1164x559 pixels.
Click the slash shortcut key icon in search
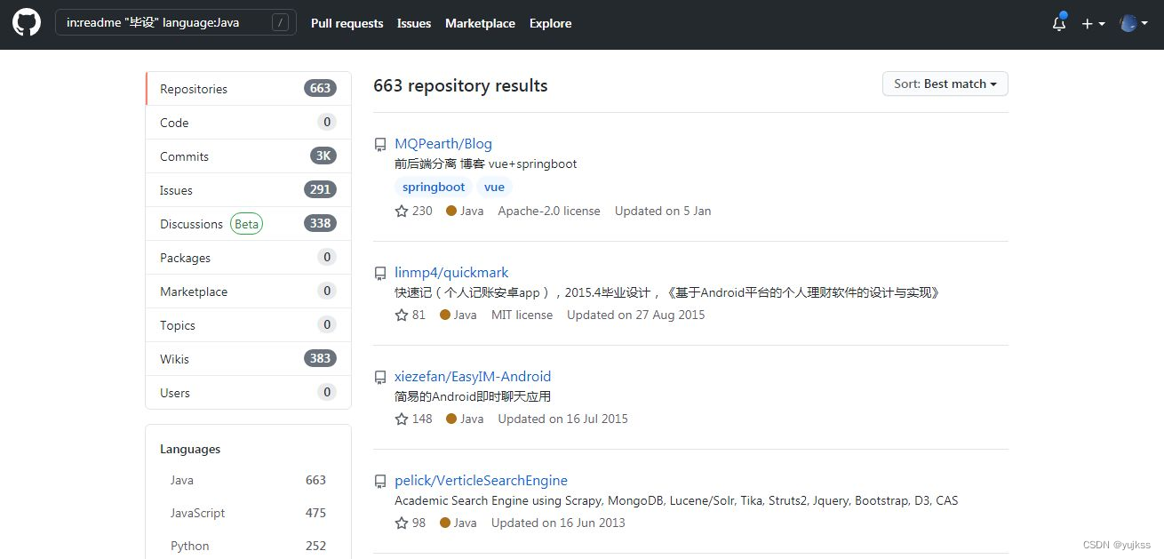pyautogui.click(x=280, y=23)
